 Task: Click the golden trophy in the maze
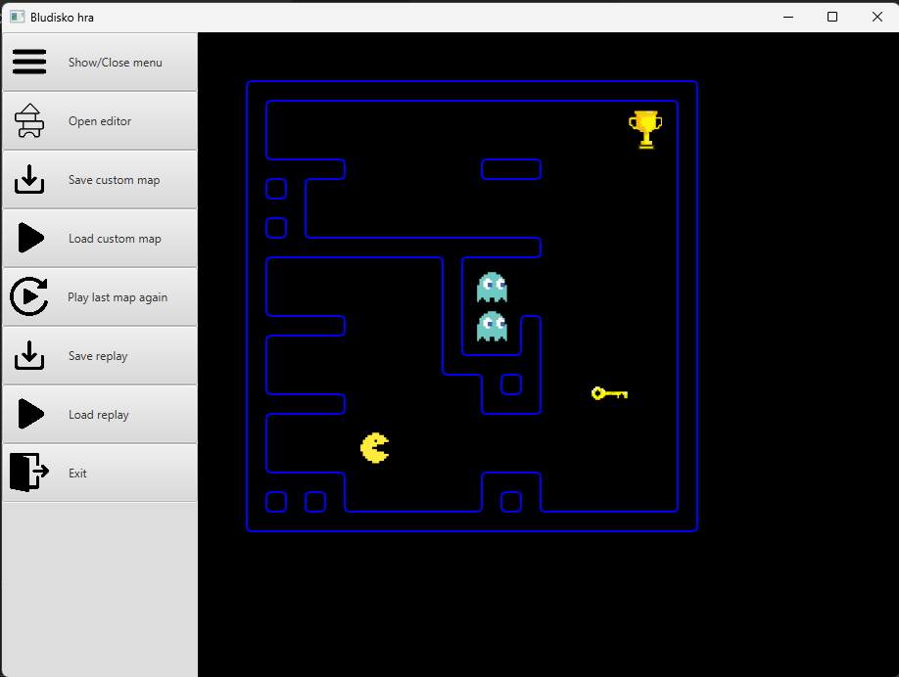coord(645,128)
